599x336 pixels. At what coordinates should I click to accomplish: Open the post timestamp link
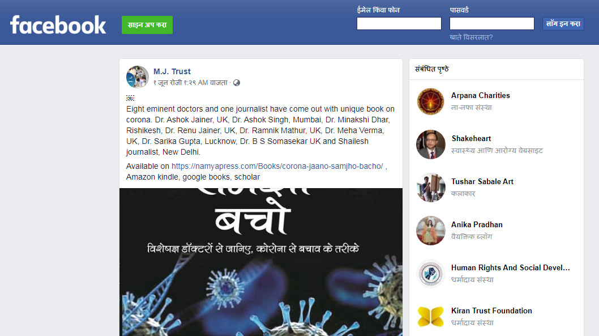point(190,83)
